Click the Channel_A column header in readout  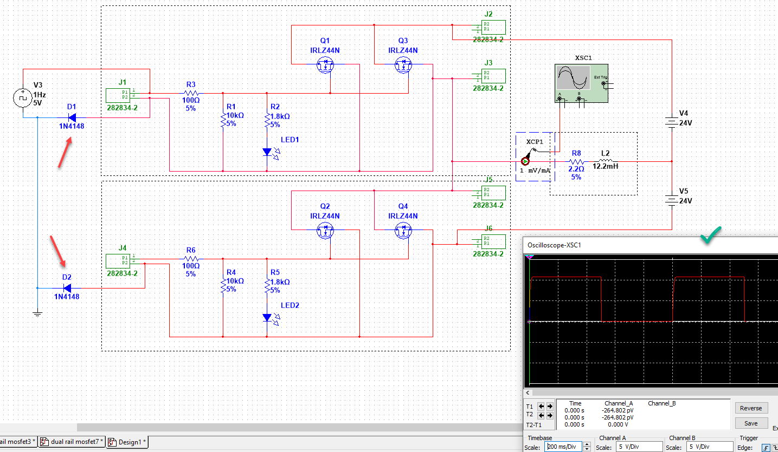point(619,403)
